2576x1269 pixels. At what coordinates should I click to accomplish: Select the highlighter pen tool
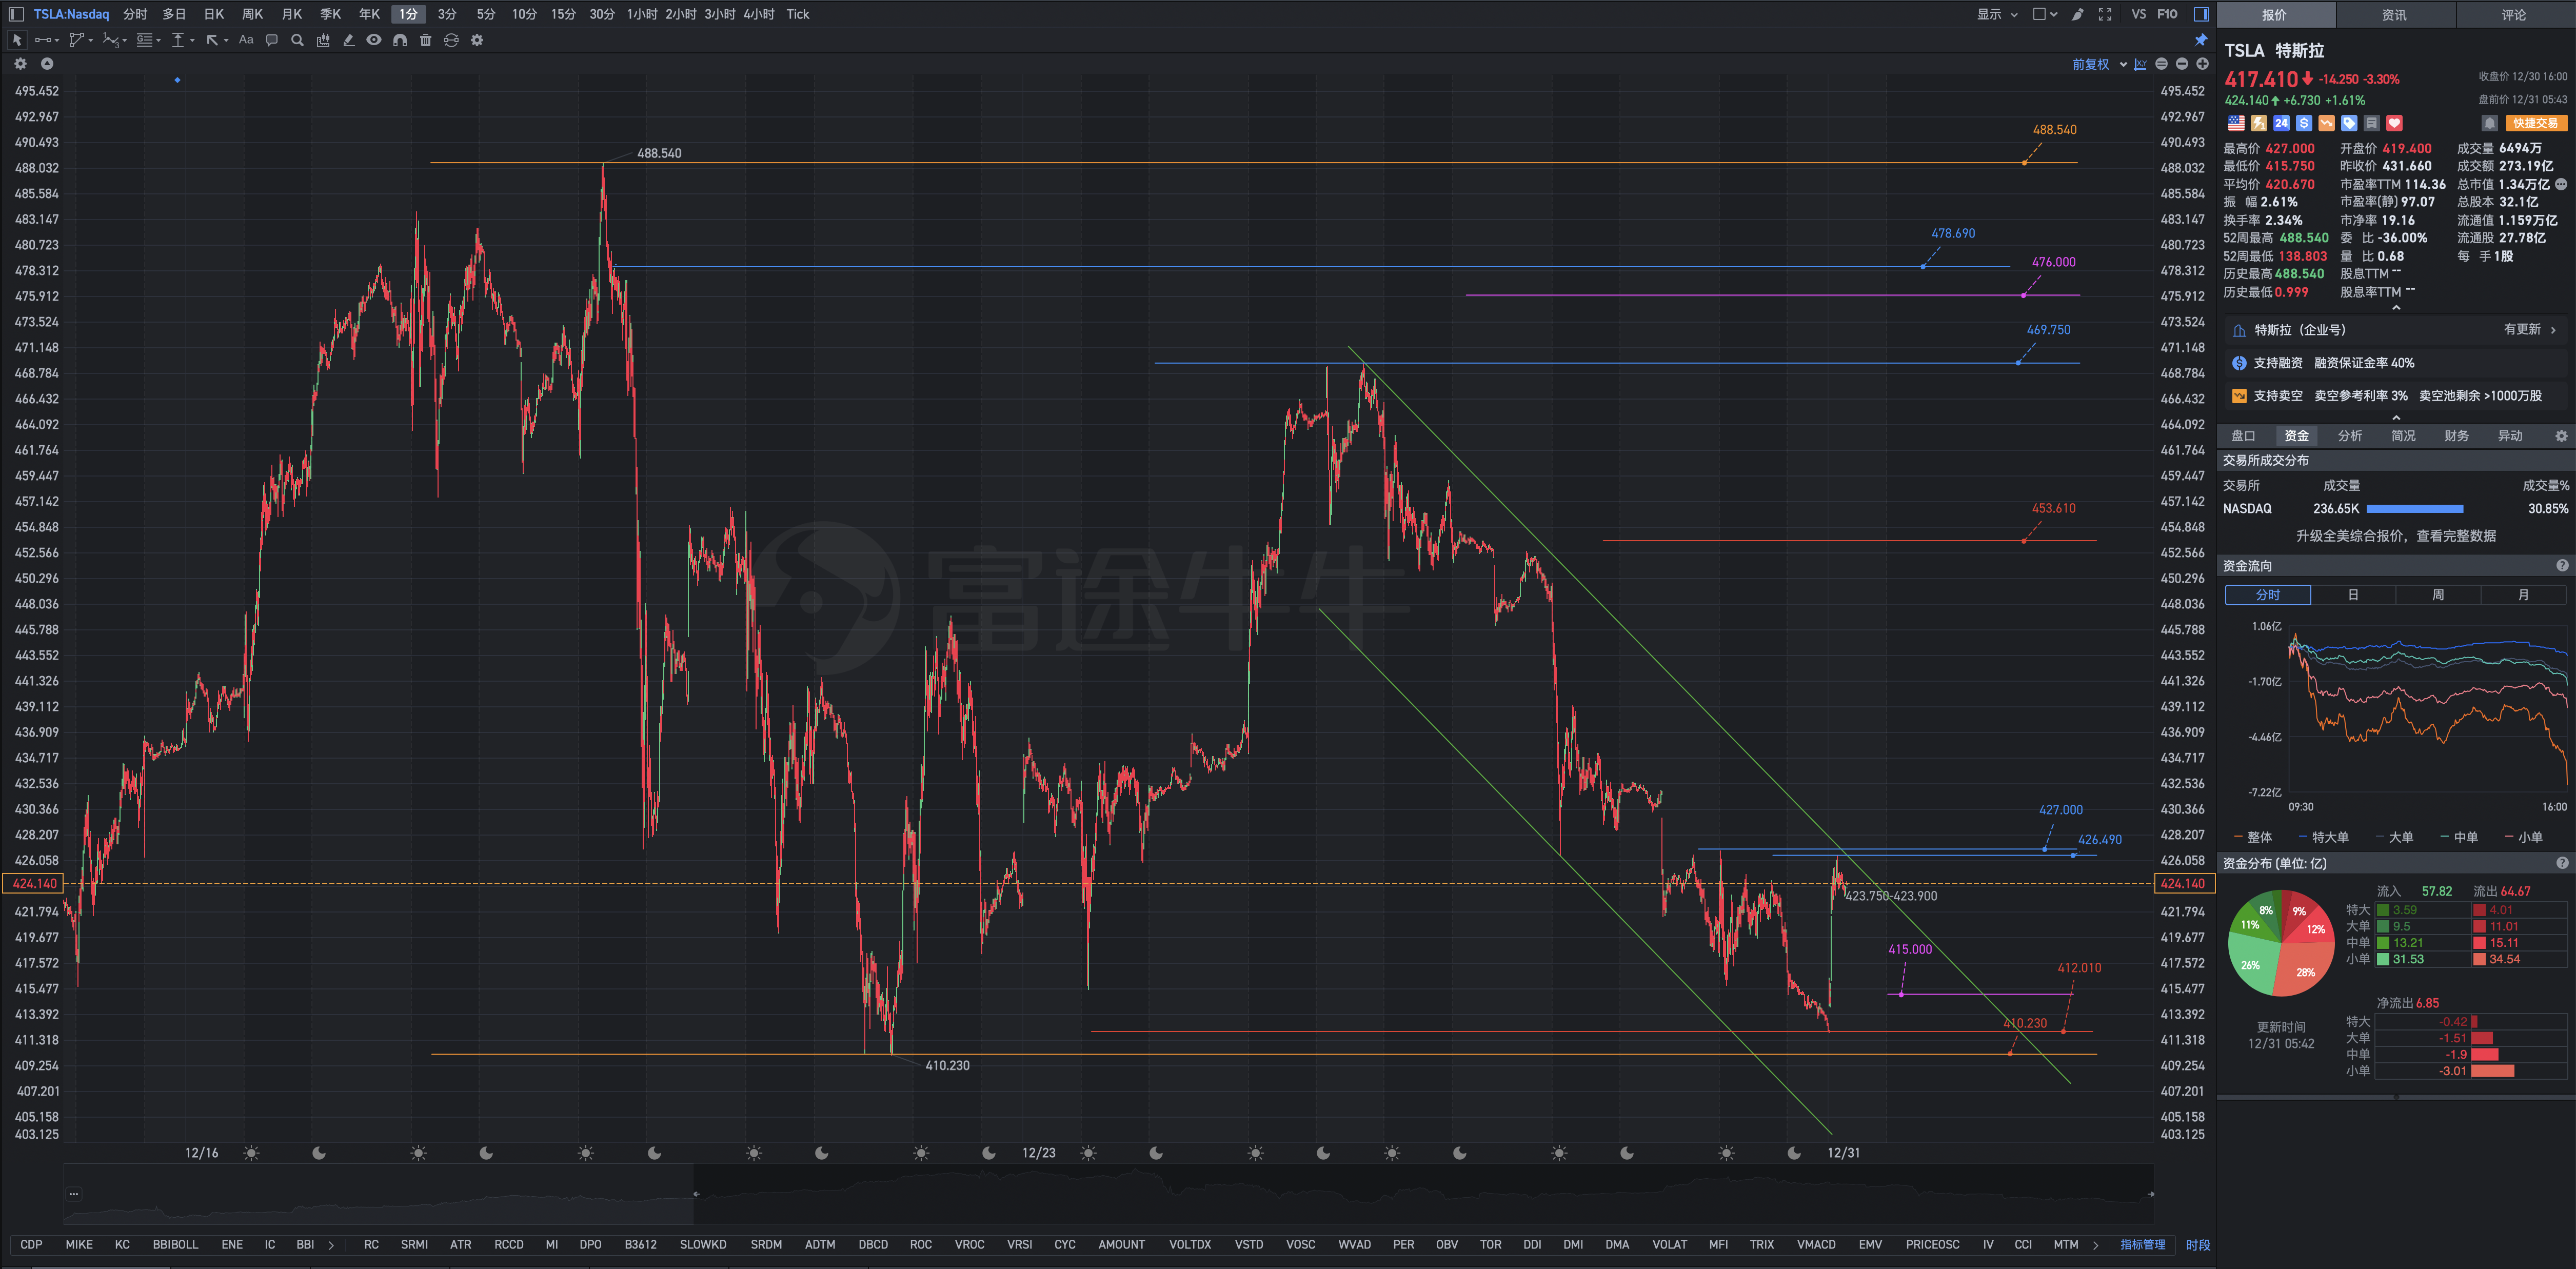point(348,40)
